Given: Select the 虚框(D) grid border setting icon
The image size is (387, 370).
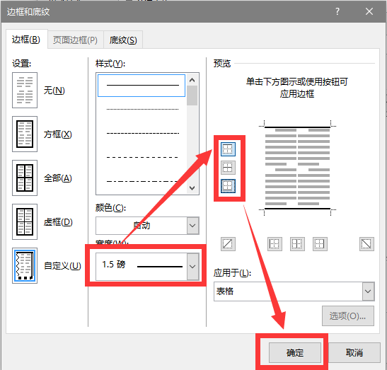Looking at the screenshot, I should [x=25, y=221].
